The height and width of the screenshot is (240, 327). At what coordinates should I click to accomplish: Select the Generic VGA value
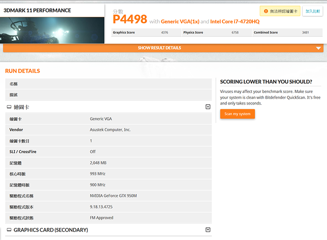pyautogui.click(x=101, y=119)
